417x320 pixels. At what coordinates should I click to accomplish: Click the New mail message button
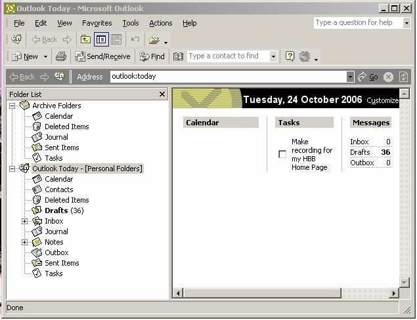tap(25, 56)
